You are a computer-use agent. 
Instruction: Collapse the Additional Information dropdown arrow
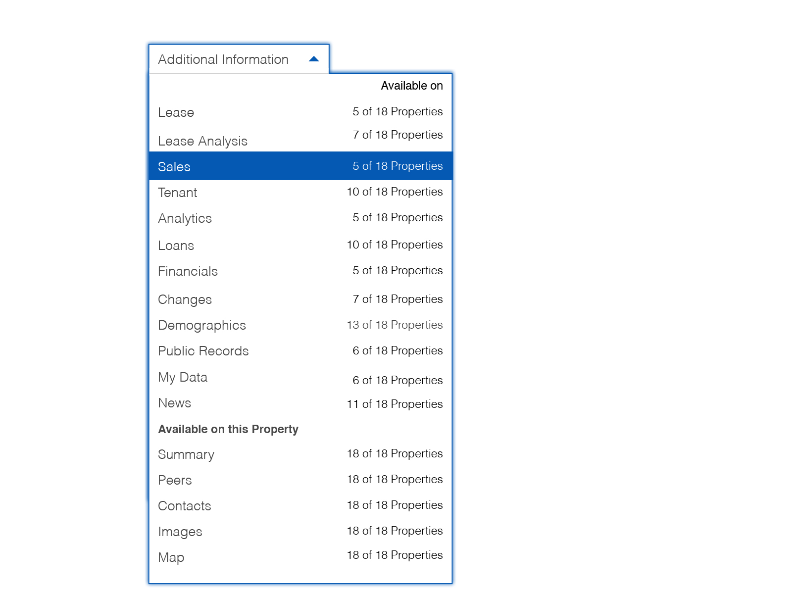coord(314,59)
